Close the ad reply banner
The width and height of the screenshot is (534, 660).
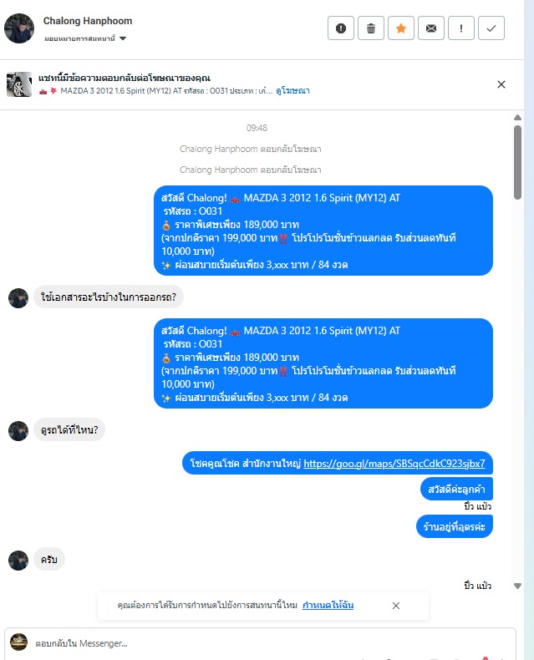(501, 84)
